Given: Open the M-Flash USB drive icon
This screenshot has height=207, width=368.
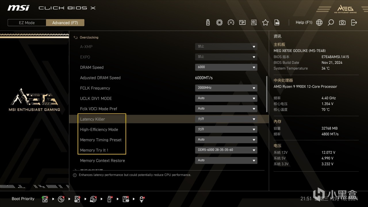Looking at the screenshot, I should [x=208, y=22].
